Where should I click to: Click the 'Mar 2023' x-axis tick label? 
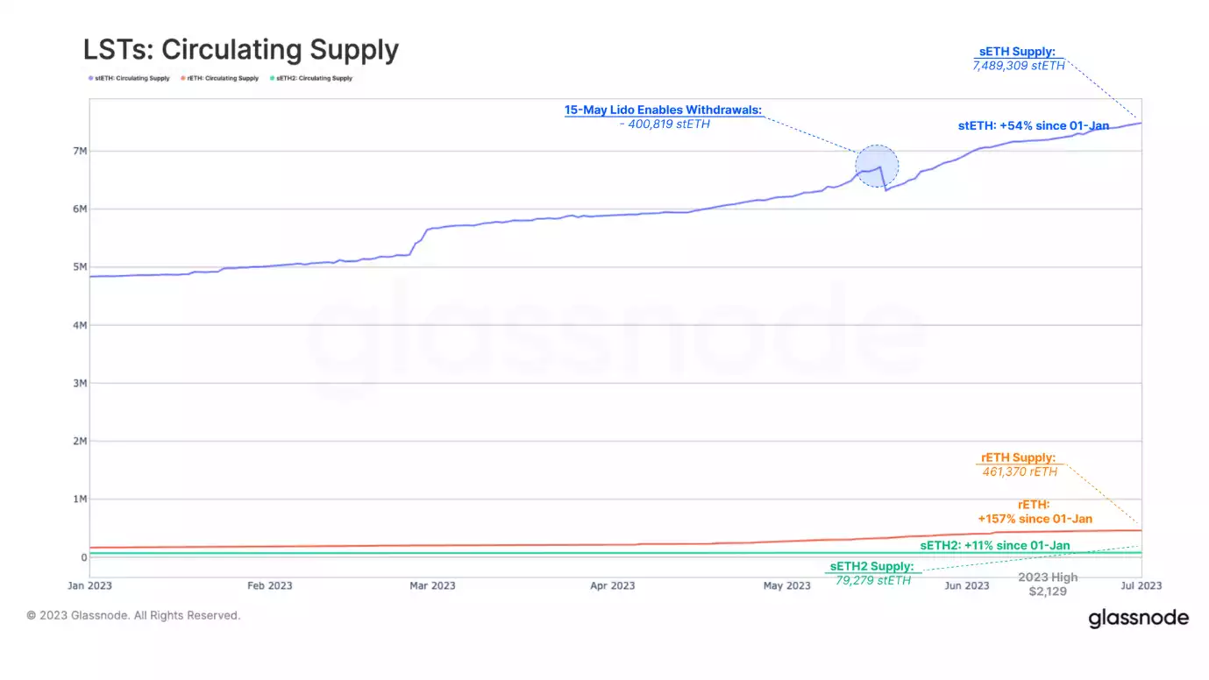(x=431, y=585)
